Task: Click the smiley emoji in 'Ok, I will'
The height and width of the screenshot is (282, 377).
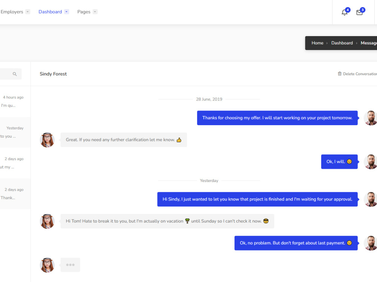Action: point(349,162)
